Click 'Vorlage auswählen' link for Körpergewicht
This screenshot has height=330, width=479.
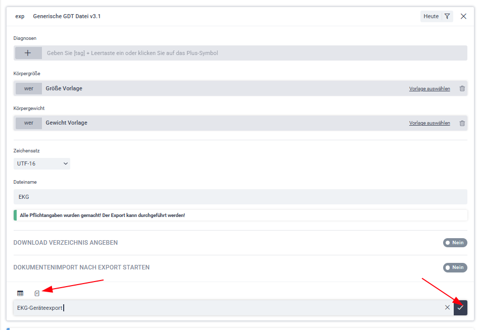coord(429,123)
